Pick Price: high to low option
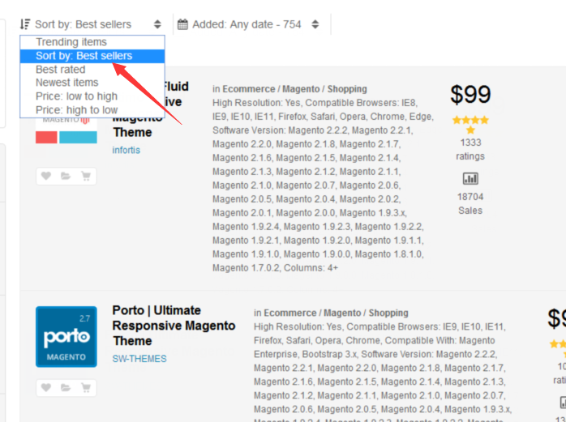566x422 pixels. pos(92,109)
